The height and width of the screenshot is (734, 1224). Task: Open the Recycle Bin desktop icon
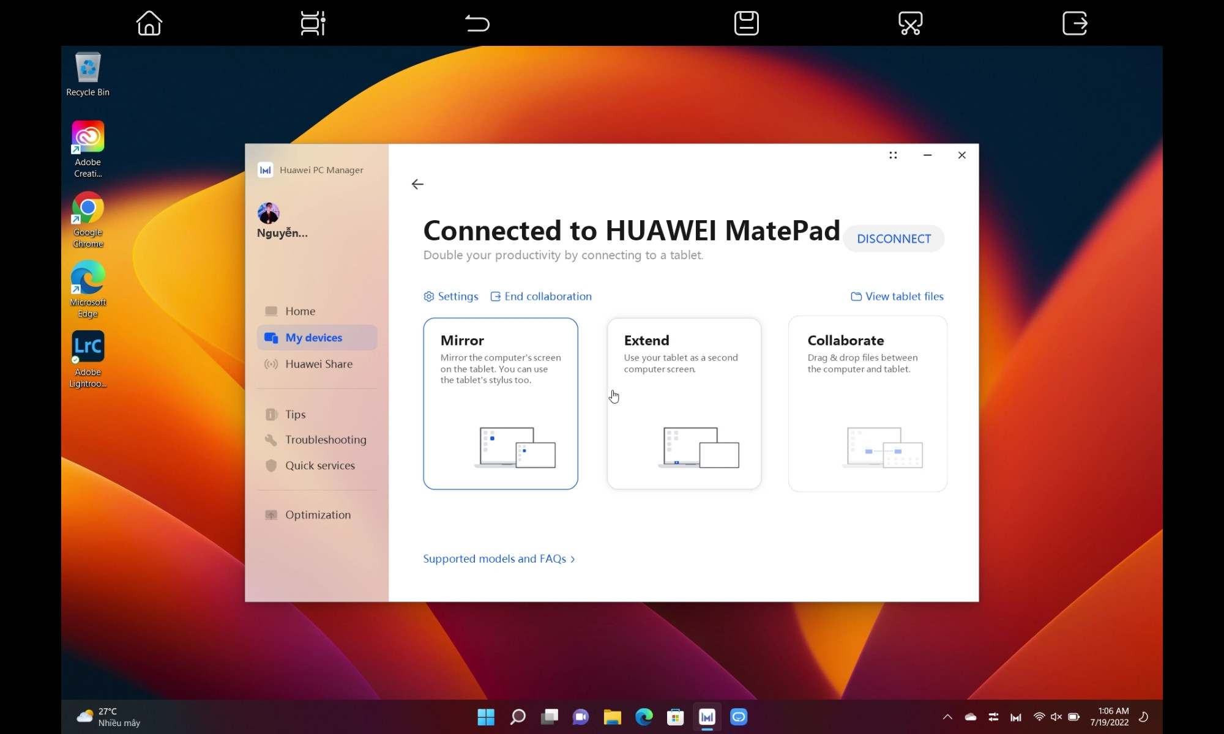point(88,74)
